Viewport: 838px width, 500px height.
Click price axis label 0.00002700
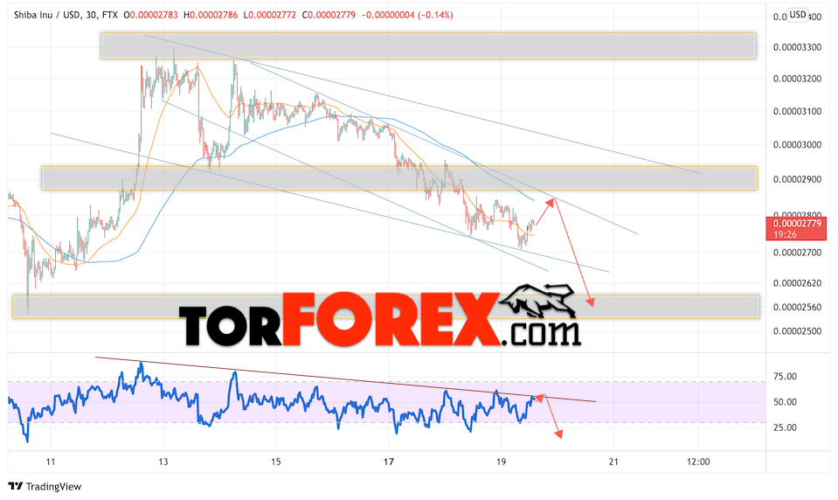click(x=797, y=252)
